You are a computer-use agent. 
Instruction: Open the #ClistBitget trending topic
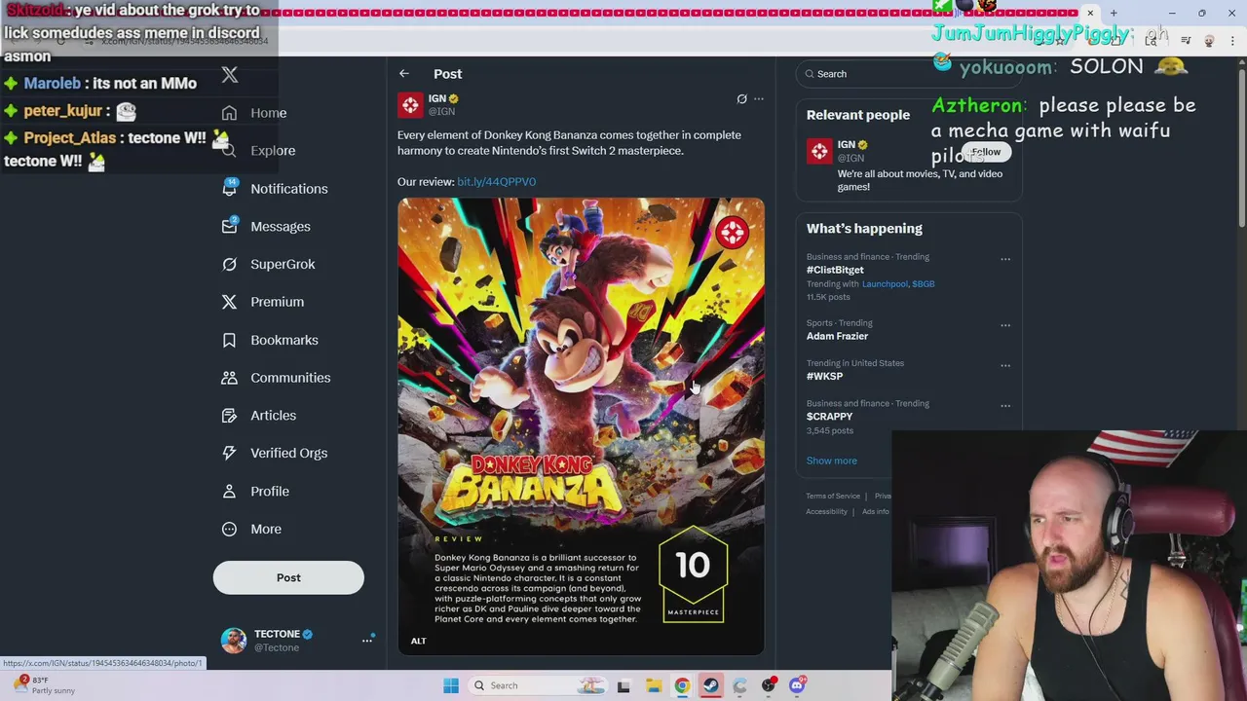point(835,270)
